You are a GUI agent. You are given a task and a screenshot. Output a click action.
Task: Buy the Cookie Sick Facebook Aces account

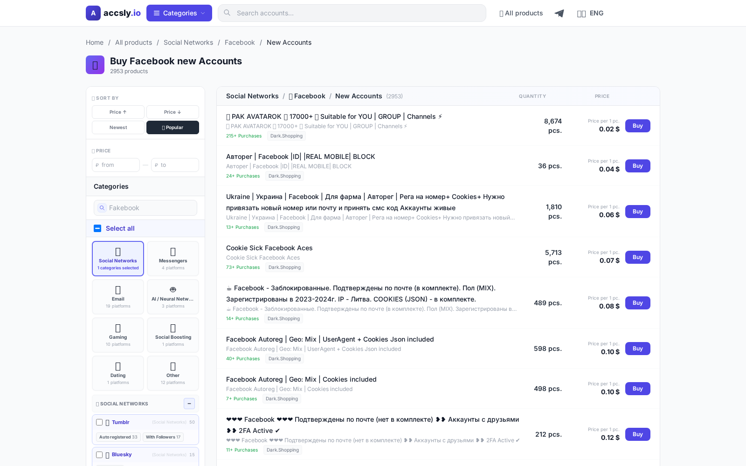[637, 257]
